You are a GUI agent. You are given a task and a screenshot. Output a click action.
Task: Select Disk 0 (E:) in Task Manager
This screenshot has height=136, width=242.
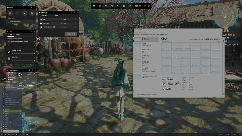click(146, 51)
